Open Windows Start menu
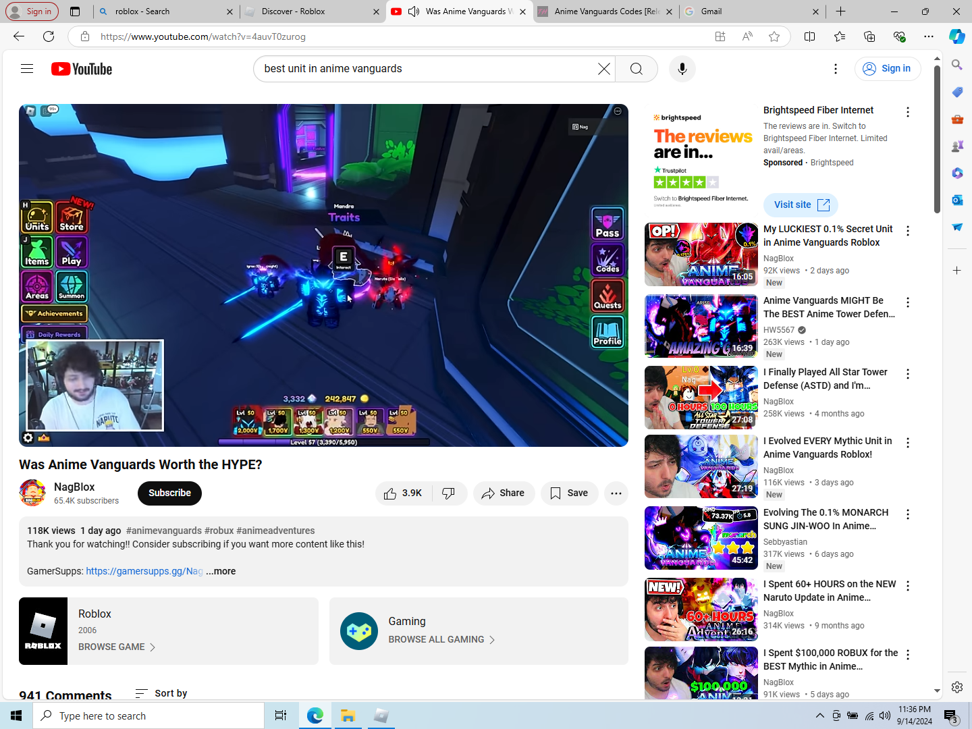 (x=16, y=715)
